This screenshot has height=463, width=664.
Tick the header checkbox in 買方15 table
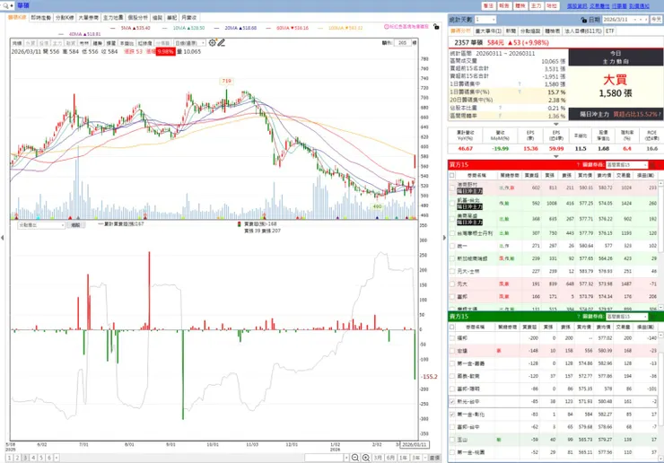tap(452, 175)
